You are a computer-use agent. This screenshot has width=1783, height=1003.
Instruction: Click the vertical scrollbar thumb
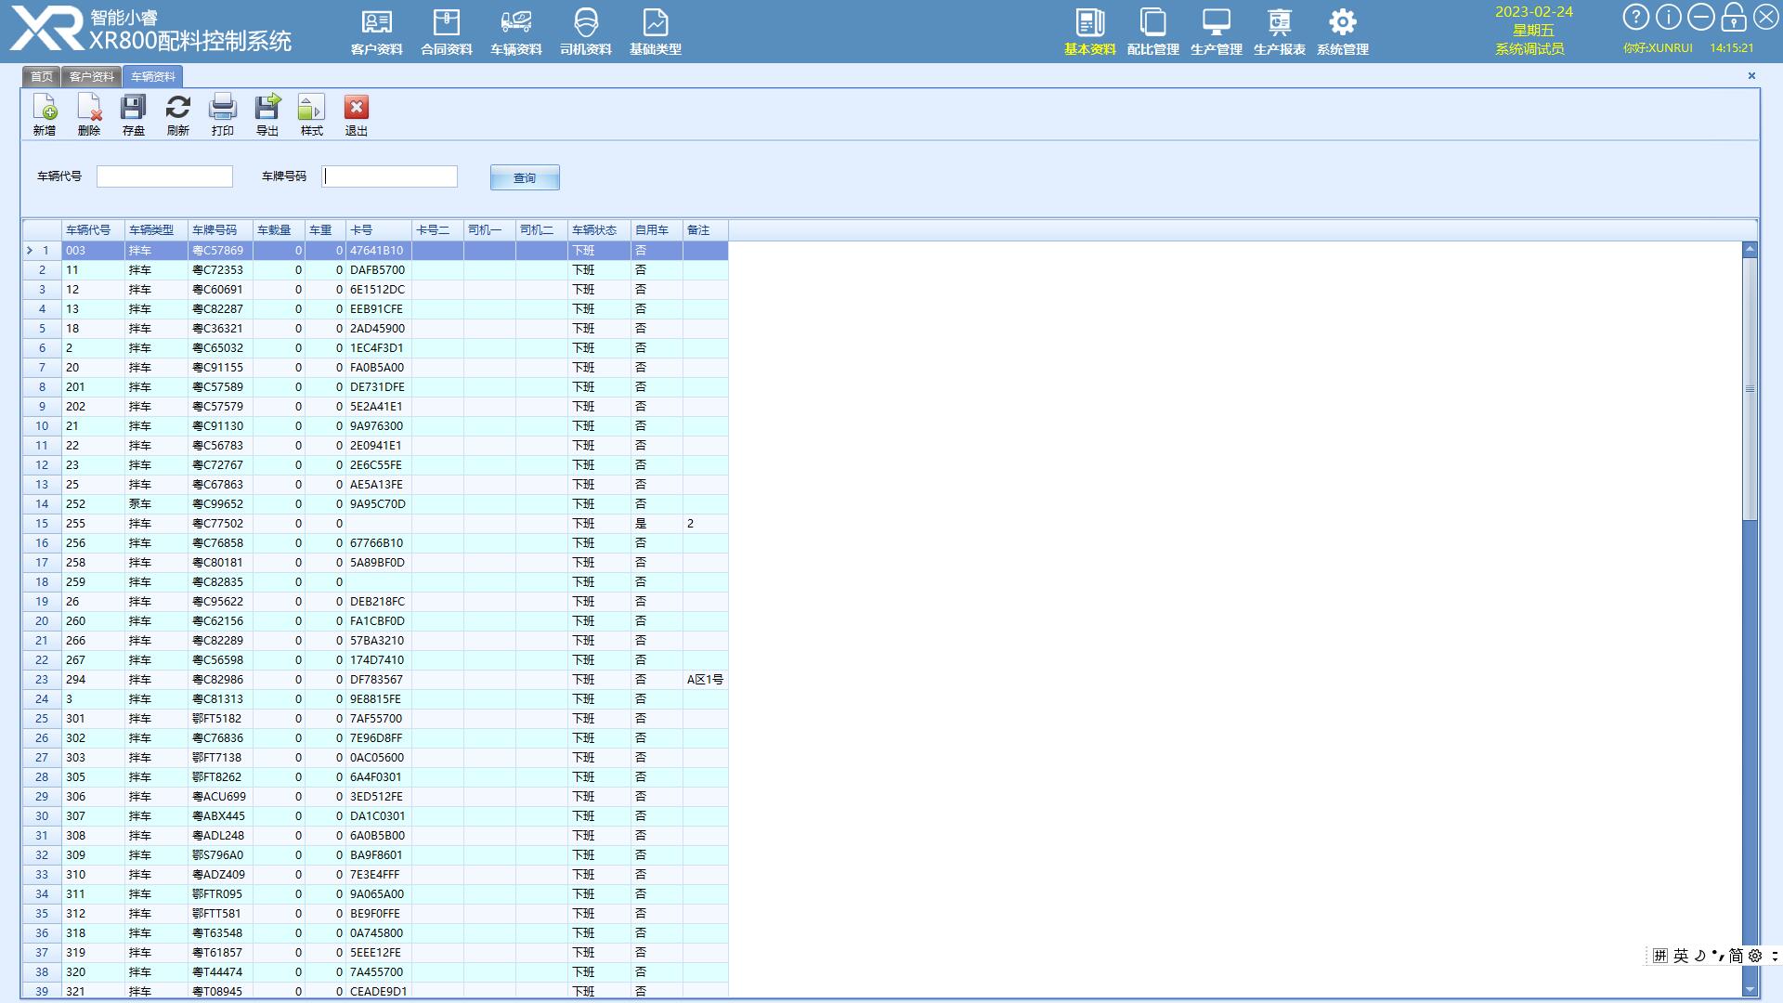coord(1750,388)
